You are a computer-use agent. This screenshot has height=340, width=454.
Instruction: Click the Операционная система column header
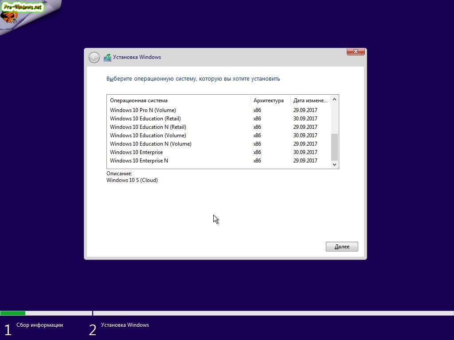179,100
